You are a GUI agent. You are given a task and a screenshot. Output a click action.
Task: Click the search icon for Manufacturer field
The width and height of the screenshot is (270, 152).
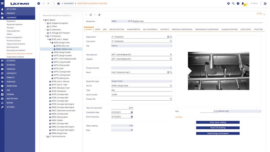171,54
